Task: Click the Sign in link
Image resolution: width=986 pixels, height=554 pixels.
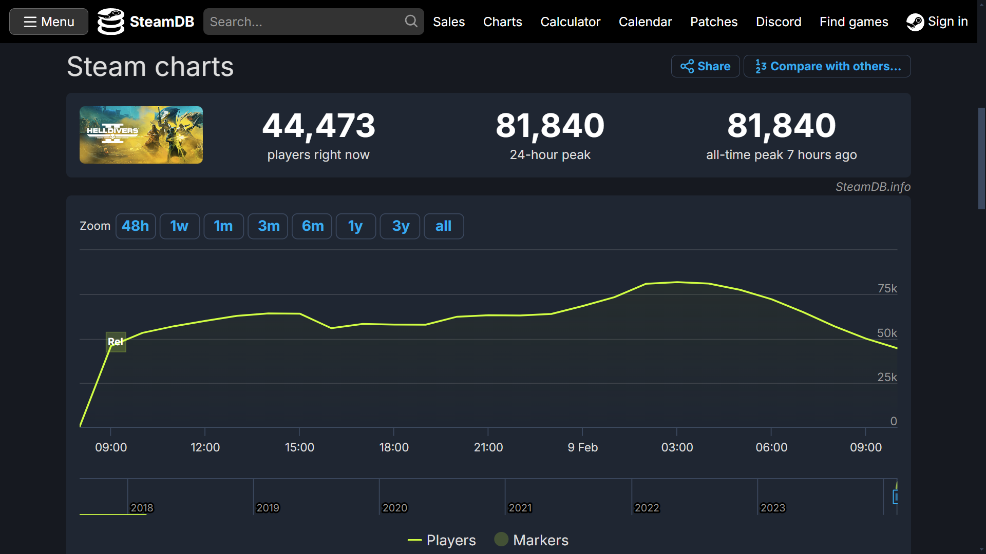Action: pyautogui.click(x=947, y=22)
